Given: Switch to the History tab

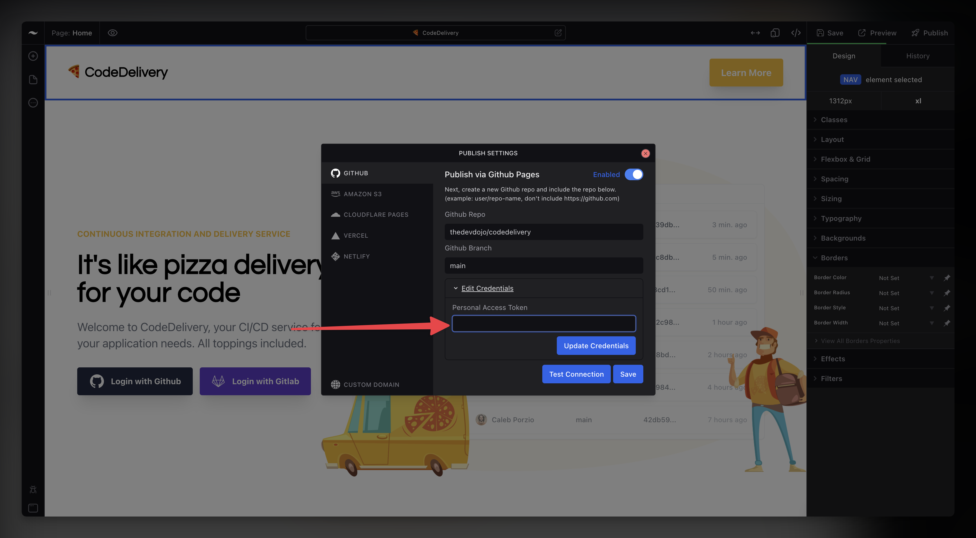Looking at the screenshot, I should click(918, 56).
